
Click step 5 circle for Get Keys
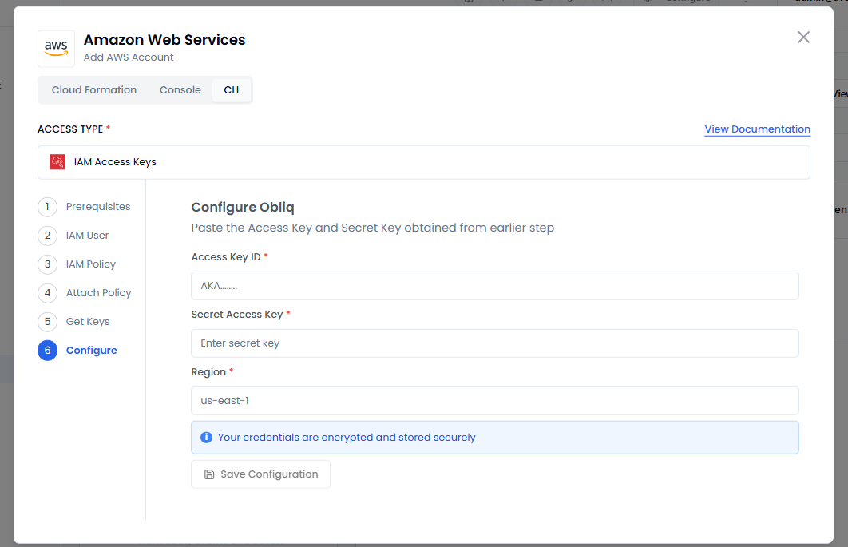pyautogui.click(x=47, y=322)
